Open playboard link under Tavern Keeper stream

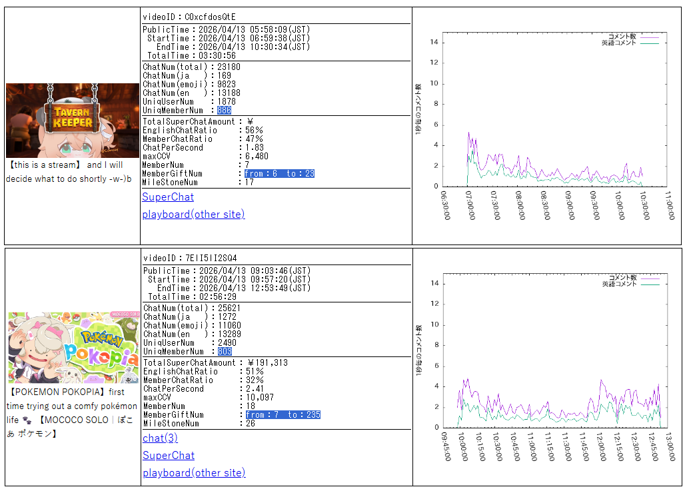click(x=193, y=214)
